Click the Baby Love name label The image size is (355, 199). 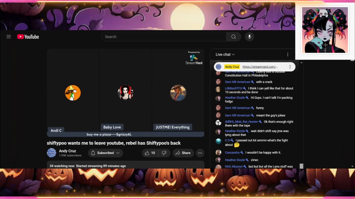pyautogui.click(x=112, y=127)
